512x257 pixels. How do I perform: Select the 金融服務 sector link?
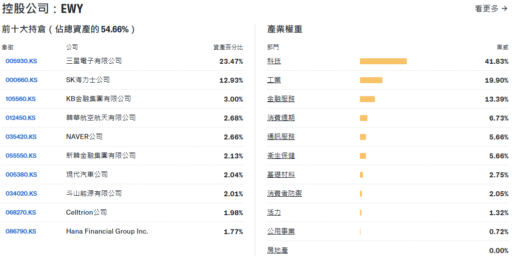click(x=281, y=99)
